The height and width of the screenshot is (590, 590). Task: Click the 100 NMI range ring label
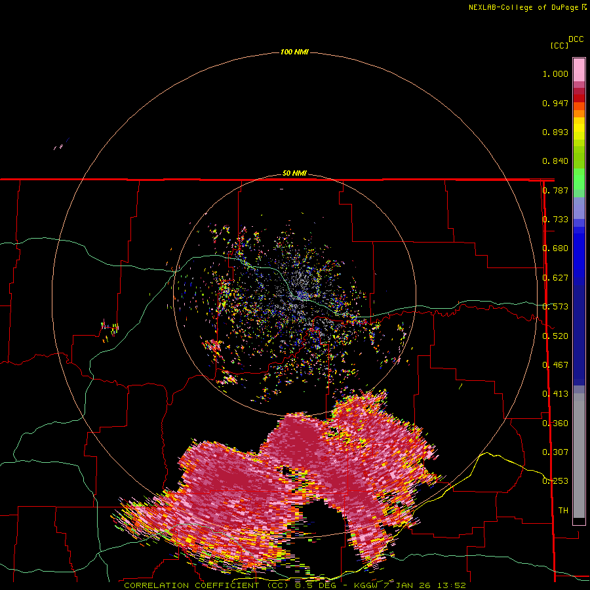(x=294, y=52)
